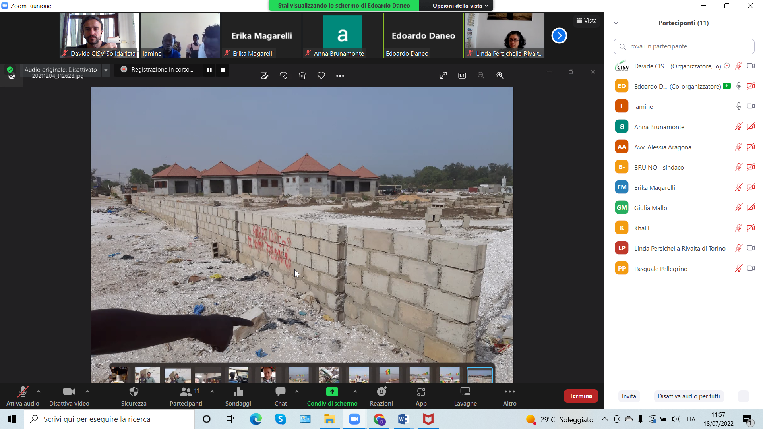Click the photo viewer edit image icon
Screen dimensions: 763x429
click(x=264, y=75)
